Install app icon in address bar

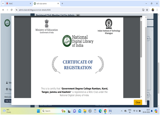(143, 10)
